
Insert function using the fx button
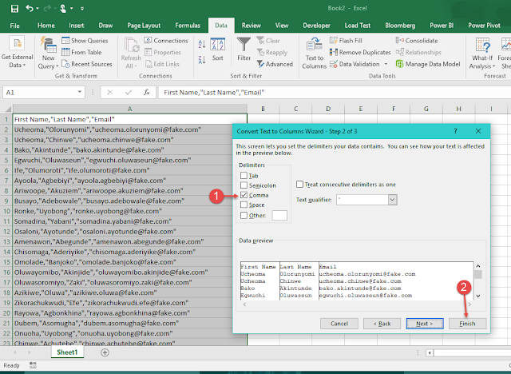147,93
